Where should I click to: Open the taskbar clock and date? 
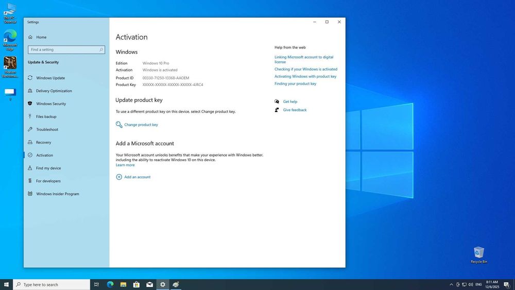click(492, 284)
